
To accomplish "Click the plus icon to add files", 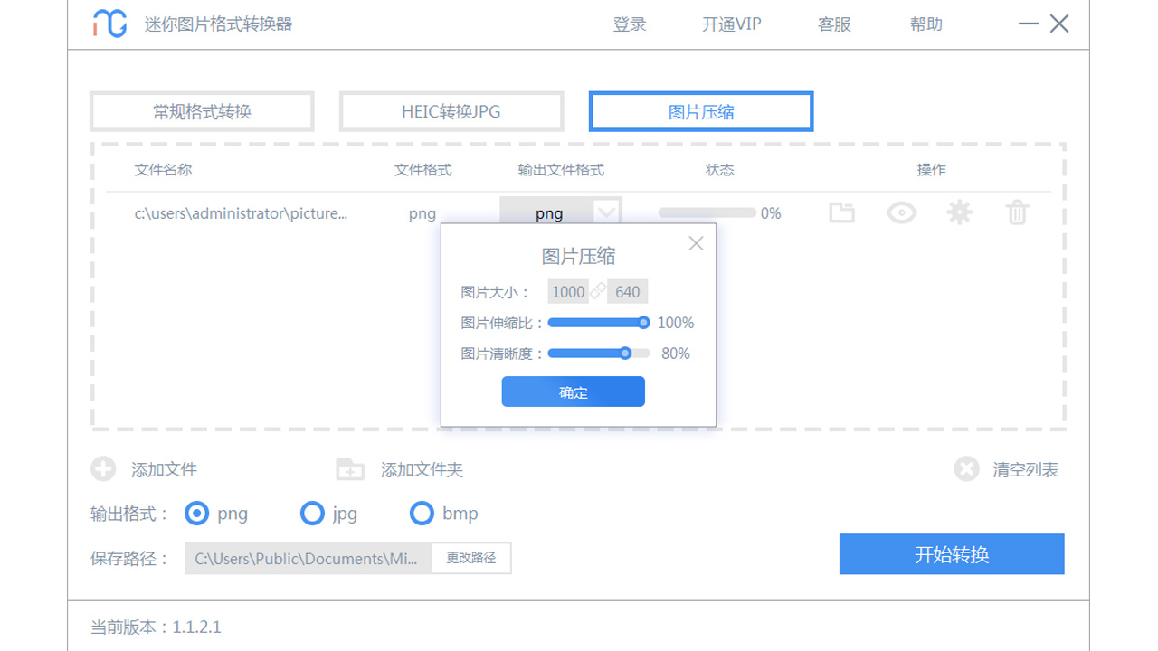I will tap(103, 469).
